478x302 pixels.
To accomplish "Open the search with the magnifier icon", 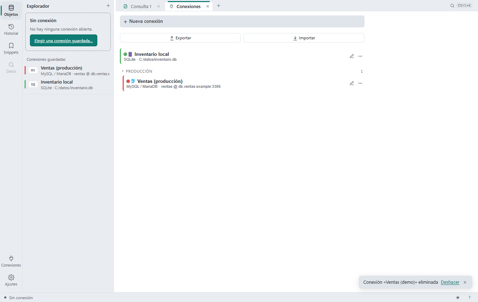I will pos(452,6).
